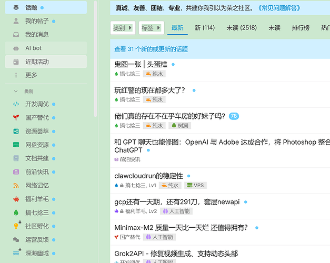Screen dimensions: 330x263
Task: Open topic clawcloudrun的稳定性
Action: pyautogui.click(x=148, y=176)
